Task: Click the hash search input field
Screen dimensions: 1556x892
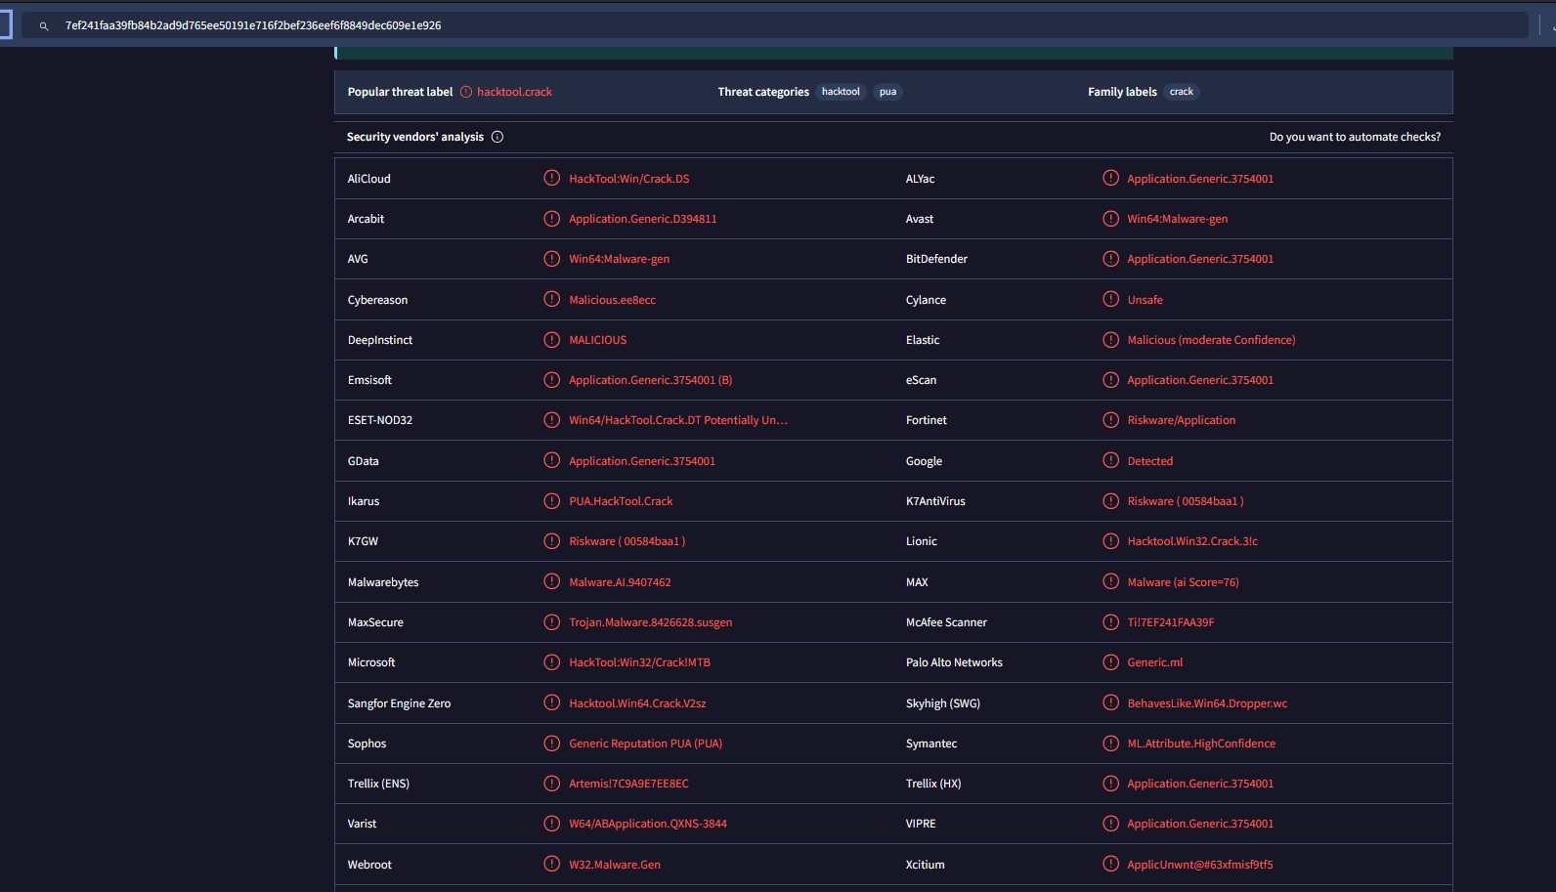Action: 774,25
